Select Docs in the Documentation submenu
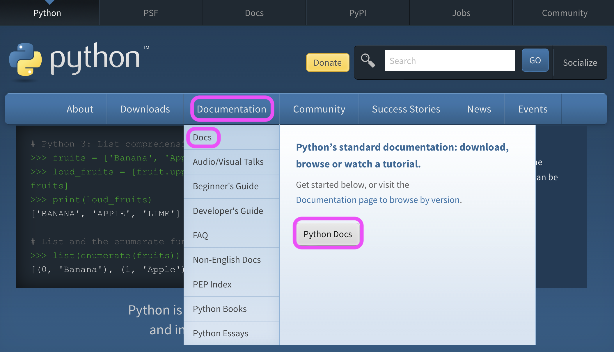 232,137
